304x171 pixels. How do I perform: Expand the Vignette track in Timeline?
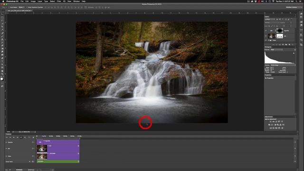coord(6,142)
